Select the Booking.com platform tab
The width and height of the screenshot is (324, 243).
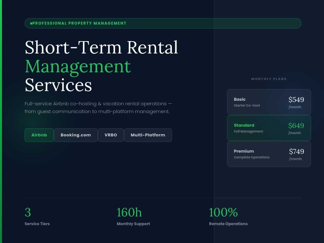[75, 135]
